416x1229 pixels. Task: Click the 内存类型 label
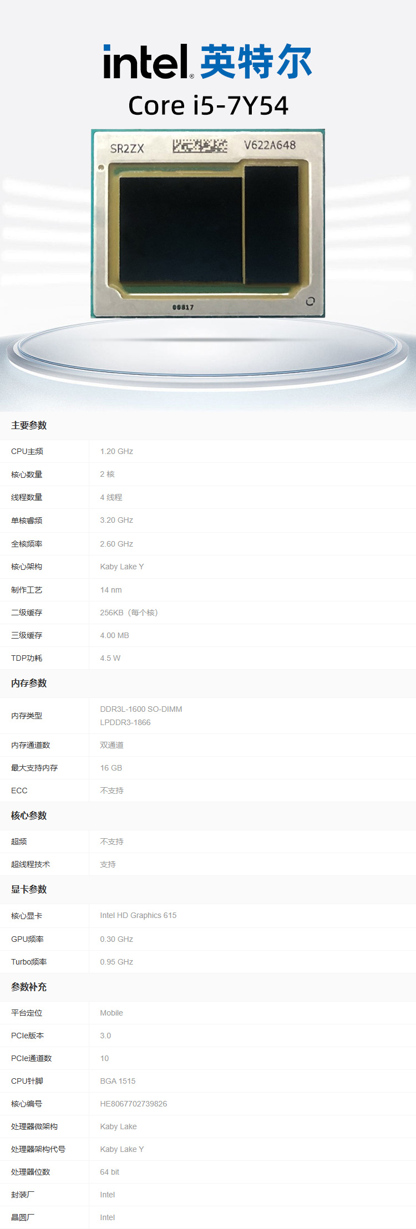[27, 716]
